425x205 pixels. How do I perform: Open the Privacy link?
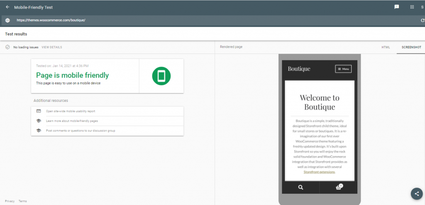pos(10,201)
